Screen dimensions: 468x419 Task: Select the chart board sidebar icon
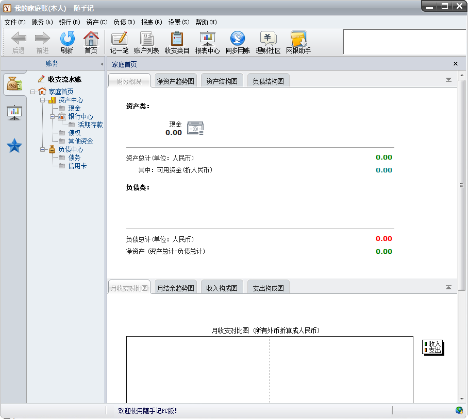[x=14, y=113]
